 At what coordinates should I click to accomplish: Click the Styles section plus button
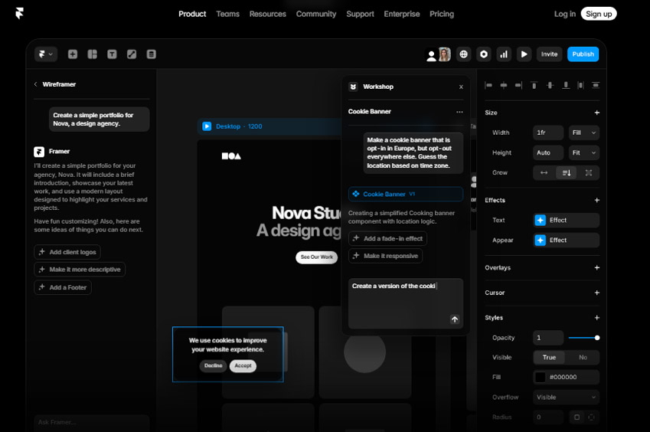pyautogui.click(x=597, y=318)
